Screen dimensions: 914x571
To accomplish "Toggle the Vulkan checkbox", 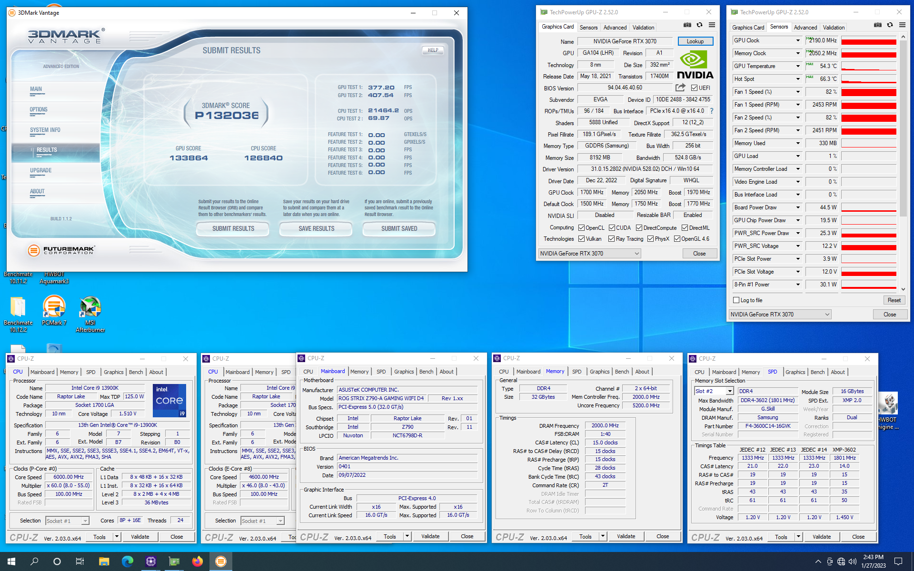I will click(x=581, y=239).
